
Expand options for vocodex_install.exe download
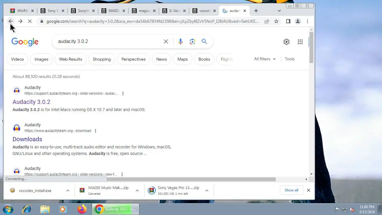68,191
